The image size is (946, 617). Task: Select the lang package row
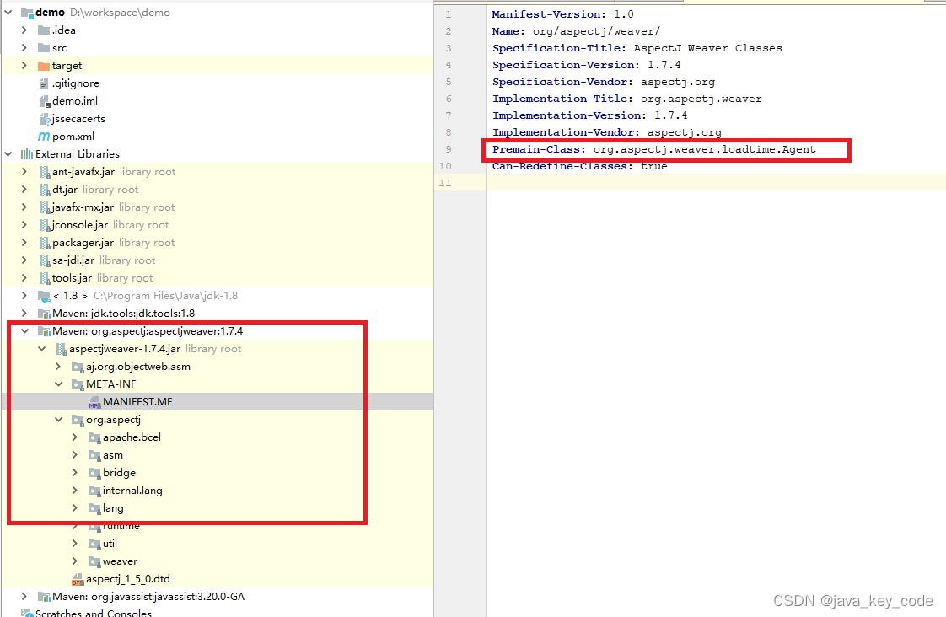coord(218,507)
